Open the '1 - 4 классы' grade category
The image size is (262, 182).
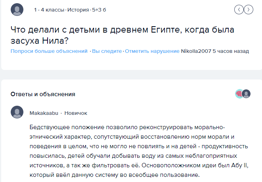(x=49, y=10)
